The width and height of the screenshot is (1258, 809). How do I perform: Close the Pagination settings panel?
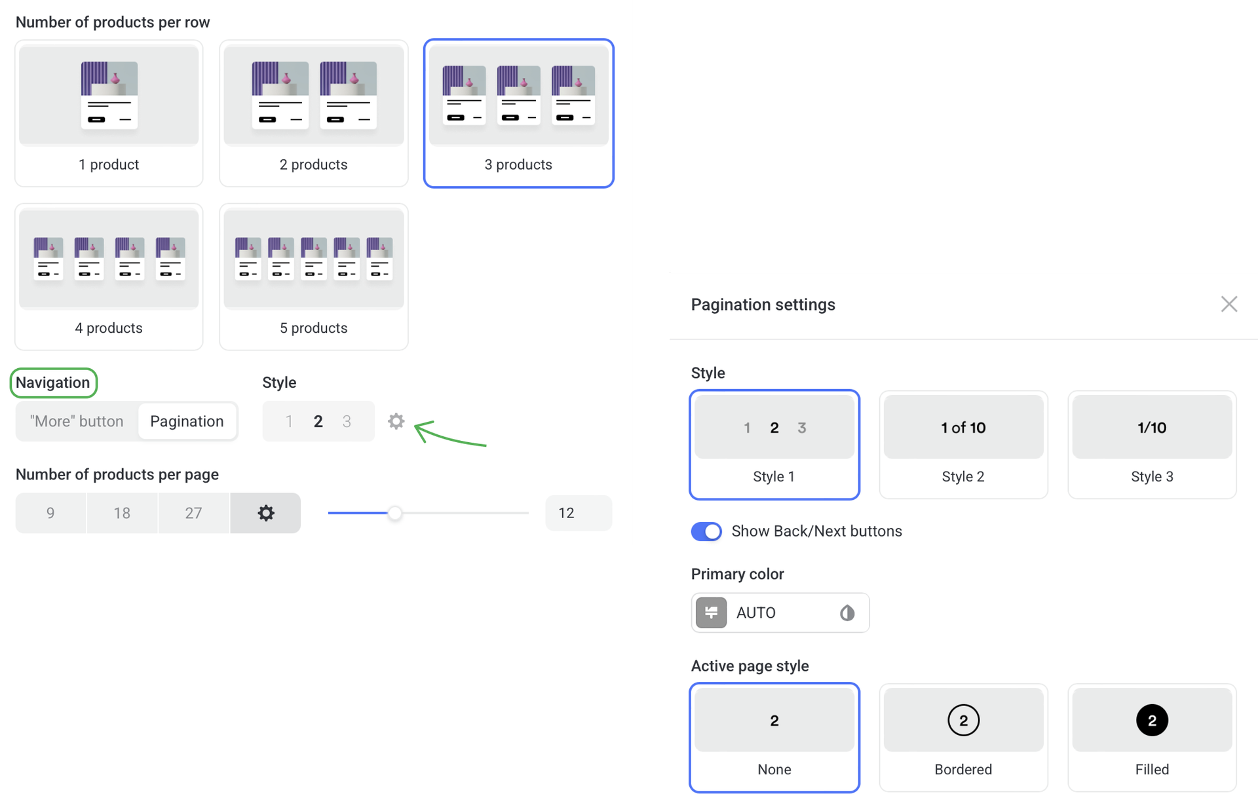point(1229,304)
